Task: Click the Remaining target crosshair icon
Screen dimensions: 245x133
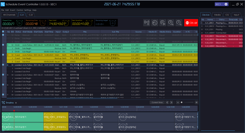Action: 113,23
